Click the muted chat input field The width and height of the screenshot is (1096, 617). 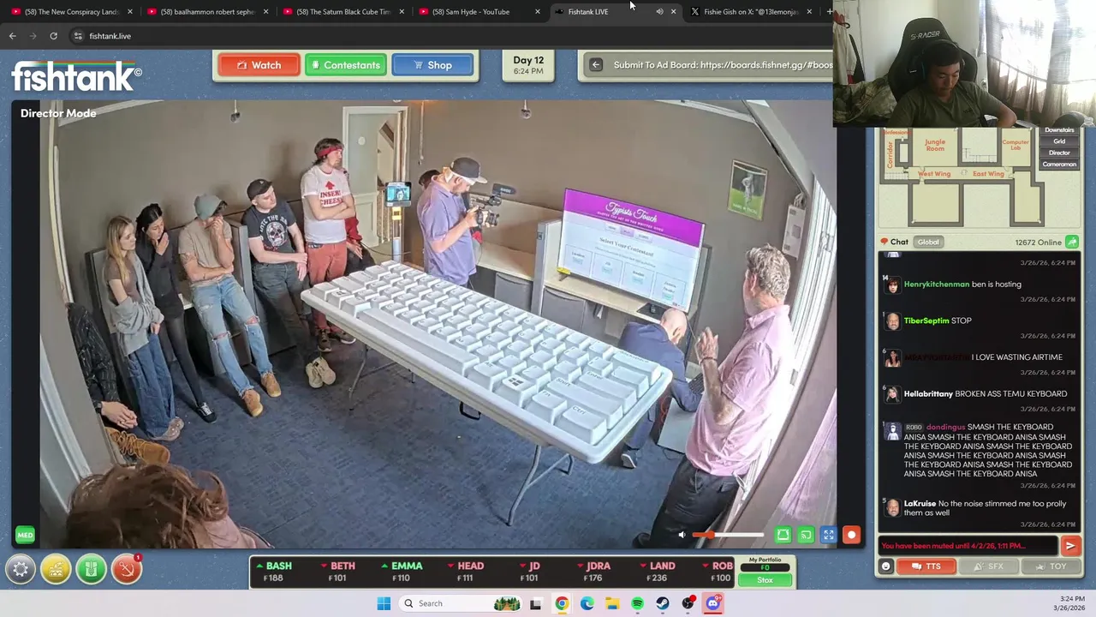click(968, 546)
